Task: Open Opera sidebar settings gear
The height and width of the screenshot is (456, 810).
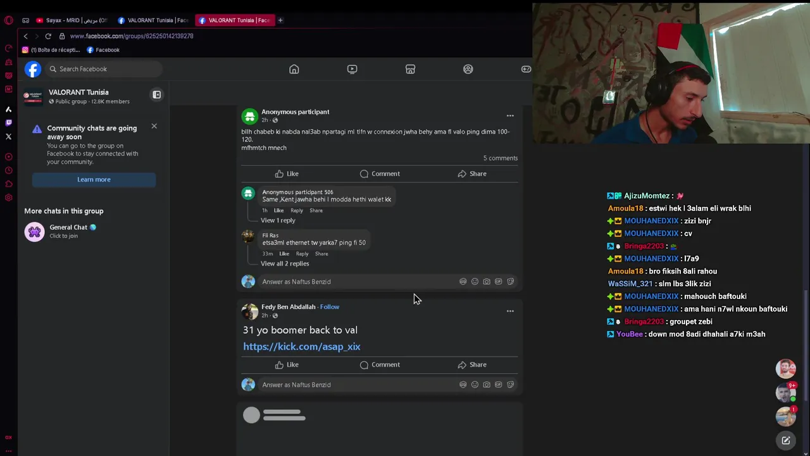Action: (8, 198)
